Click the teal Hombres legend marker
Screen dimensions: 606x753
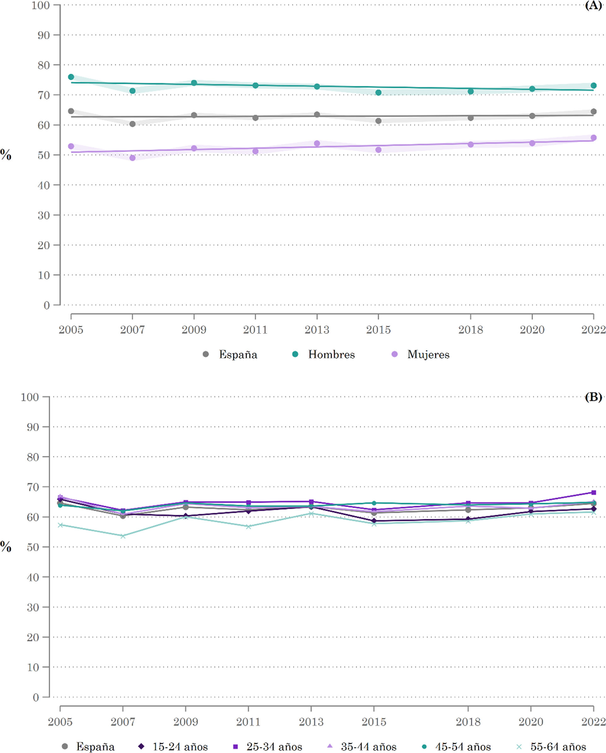tap(295, 354)
